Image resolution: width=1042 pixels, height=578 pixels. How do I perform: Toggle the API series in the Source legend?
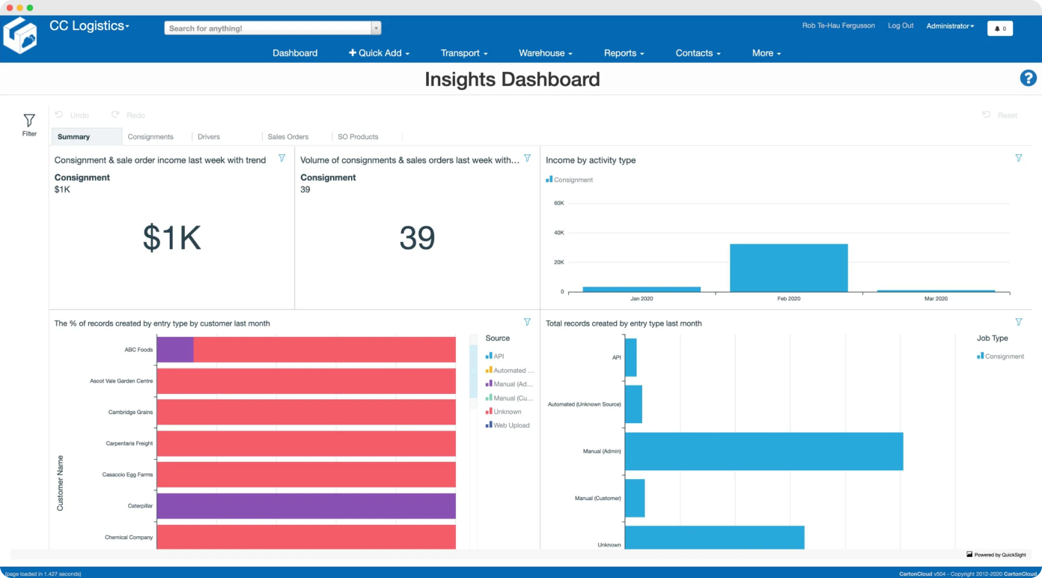496,356
